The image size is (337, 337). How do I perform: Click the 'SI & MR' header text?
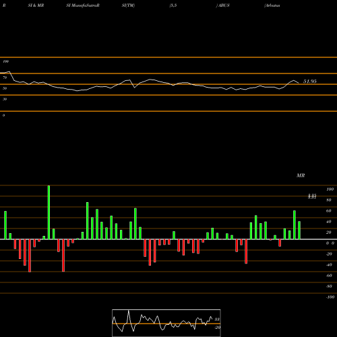tap(36, 5)
